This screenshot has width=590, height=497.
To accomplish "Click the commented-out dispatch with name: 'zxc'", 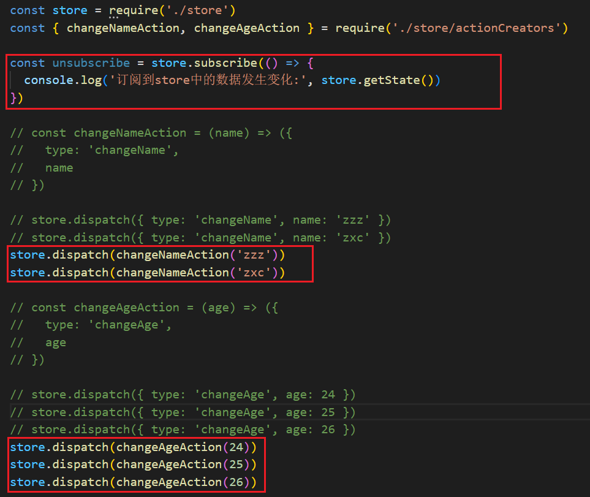I will pyautogui.click(x=200, y=238).
